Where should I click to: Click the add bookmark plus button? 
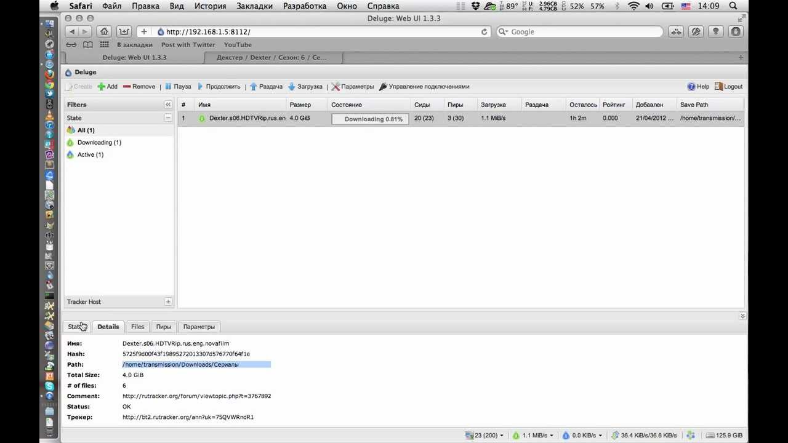(x=143, y=31)
